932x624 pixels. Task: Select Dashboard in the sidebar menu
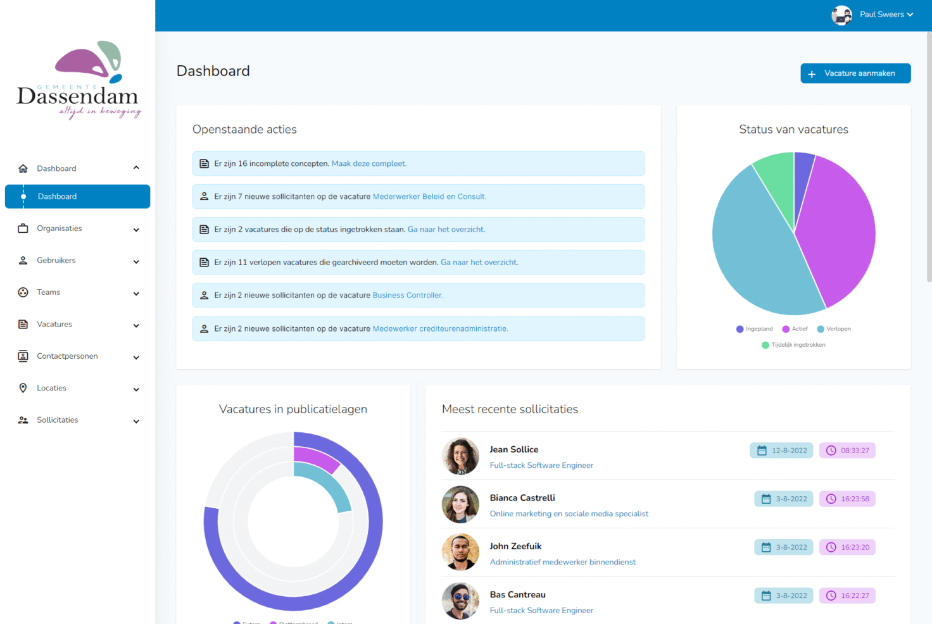58,196
